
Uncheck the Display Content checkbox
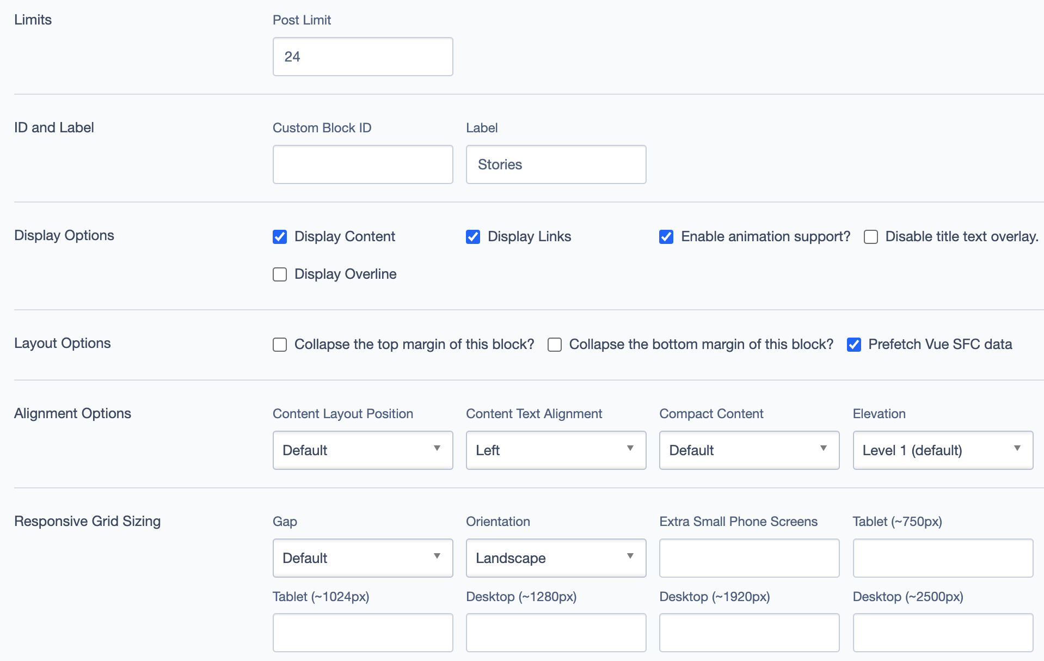point(280,237)
